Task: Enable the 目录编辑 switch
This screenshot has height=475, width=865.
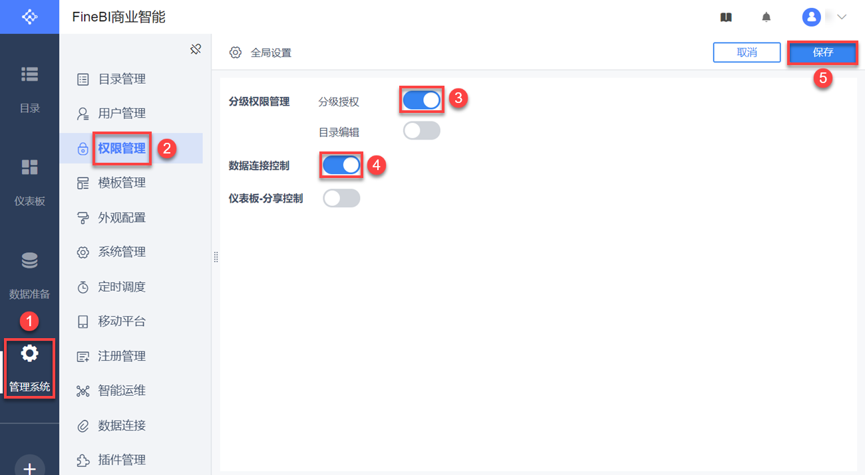Action: click(x=422, y=131)
